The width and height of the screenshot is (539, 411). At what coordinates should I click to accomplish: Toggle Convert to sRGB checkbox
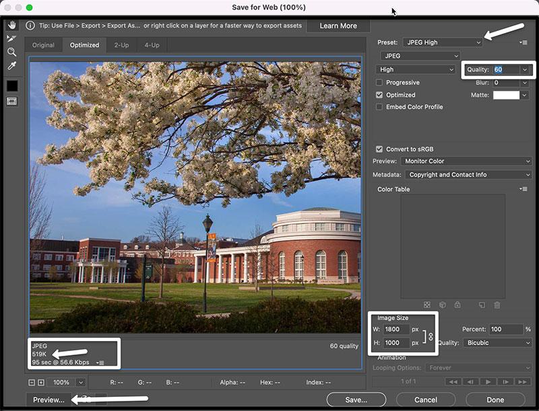coord(380,149)
